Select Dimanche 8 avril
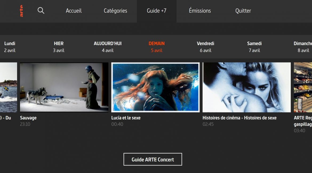312x173 pixels. 303,47
